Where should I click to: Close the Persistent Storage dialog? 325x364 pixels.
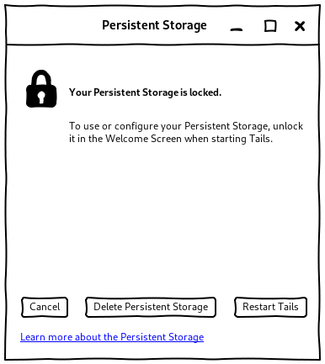click(x=300, y=26)
